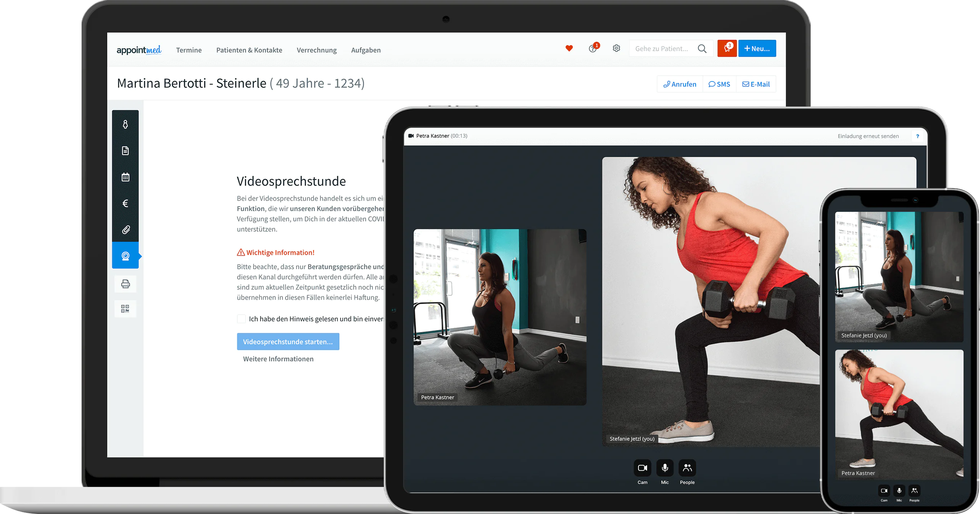Click the QR code icon in sidebar

126,309
